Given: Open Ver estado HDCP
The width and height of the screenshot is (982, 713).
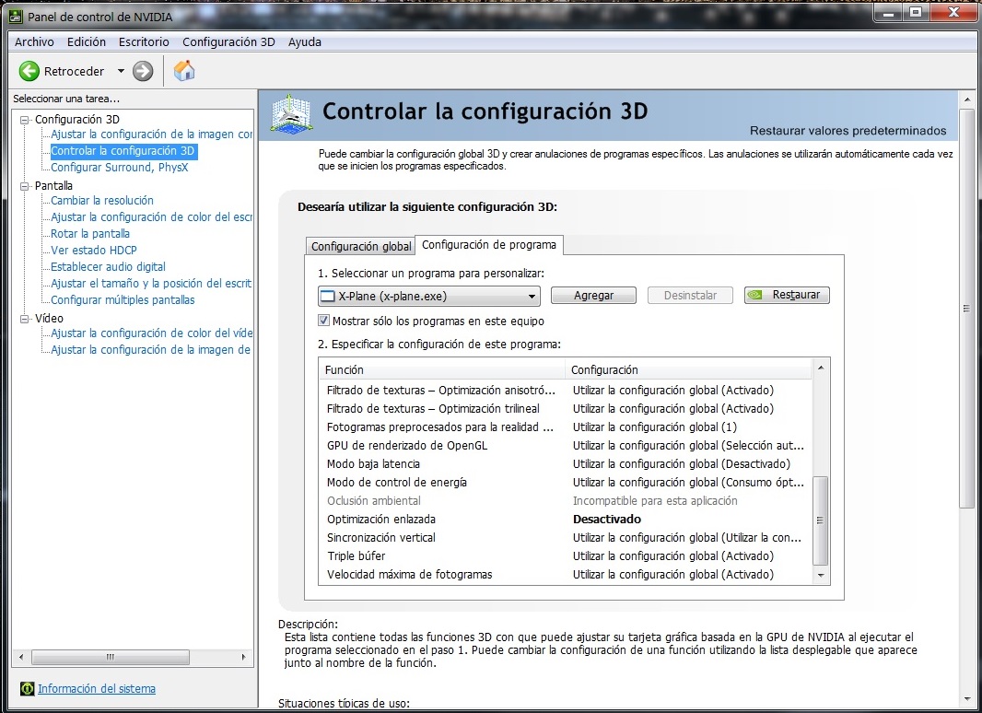Looking at the screenshot, I should pyautogui.click(x=93, y=250).
